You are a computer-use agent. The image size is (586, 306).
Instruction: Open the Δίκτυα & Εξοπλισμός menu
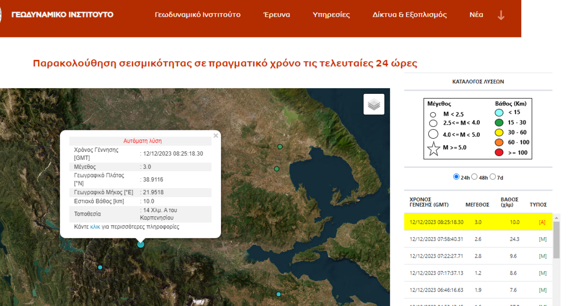point(410,15)
